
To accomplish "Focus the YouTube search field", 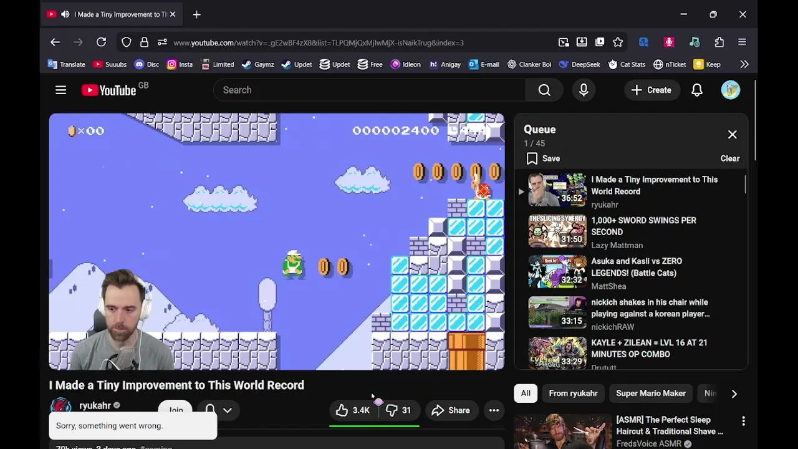I will click(x=369, y=90).
